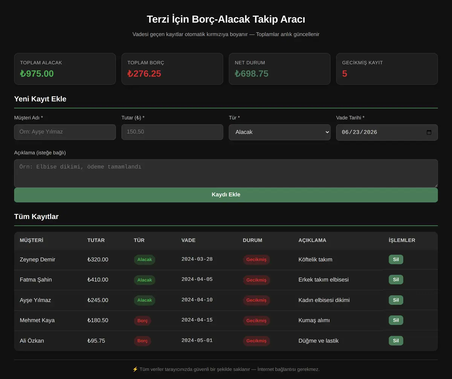
Task: Click the Düğme ve lastik description
Action: 319,341
